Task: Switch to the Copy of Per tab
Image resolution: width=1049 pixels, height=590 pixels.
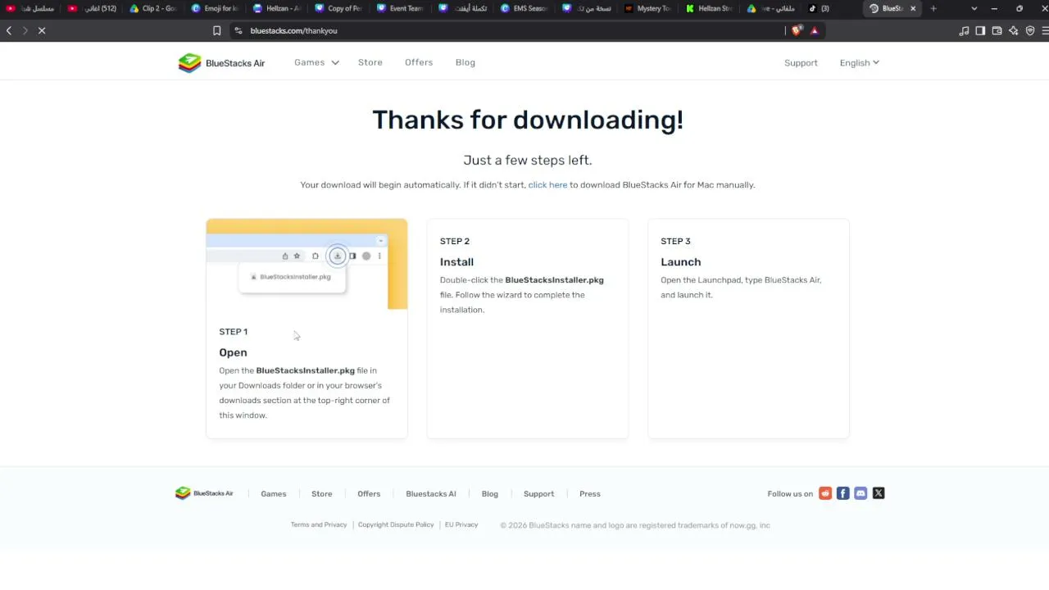Action: 339,8
